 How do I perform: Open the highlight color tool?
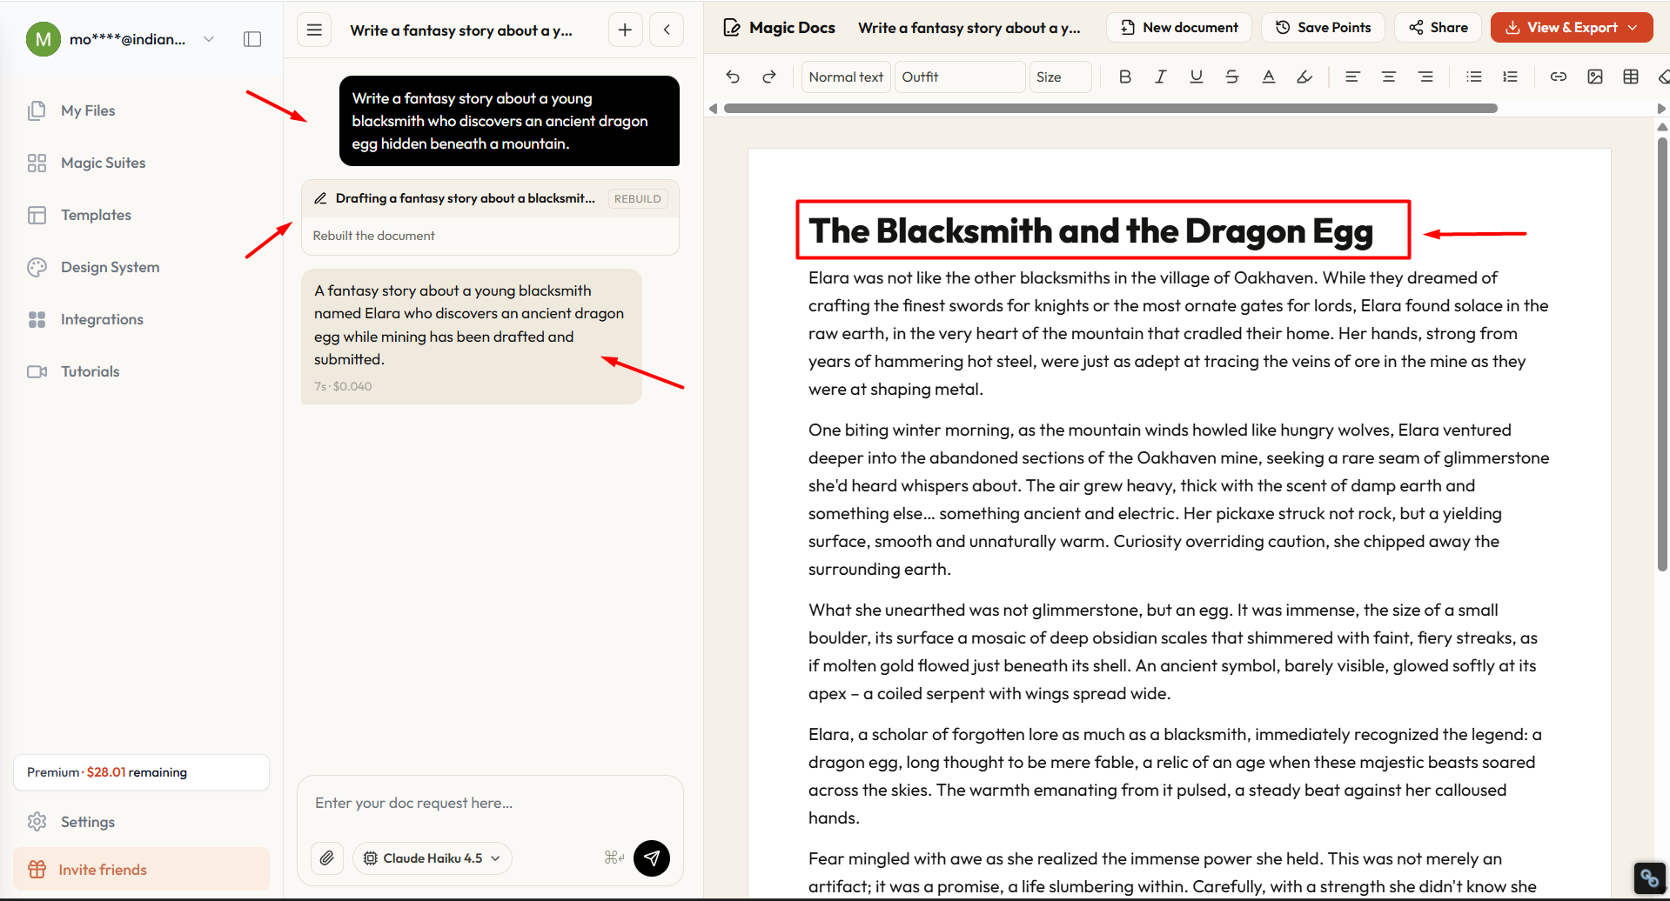[1304, 77]
